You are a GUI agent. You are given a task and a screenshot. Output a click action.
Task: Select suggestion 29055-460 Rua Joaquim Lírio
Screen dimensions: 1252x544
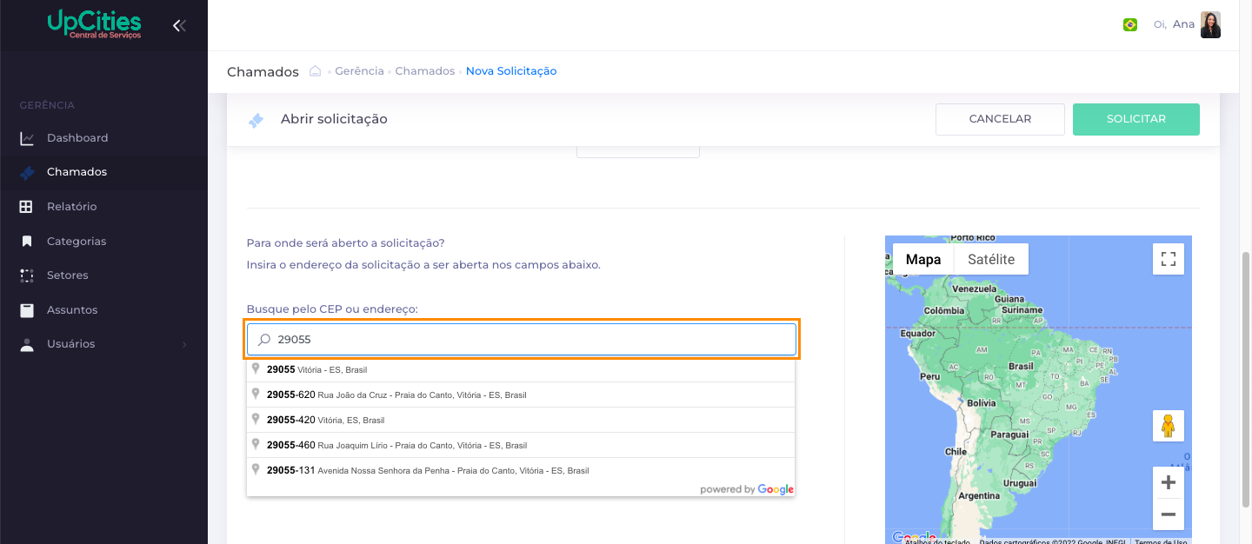pos(521,445)
